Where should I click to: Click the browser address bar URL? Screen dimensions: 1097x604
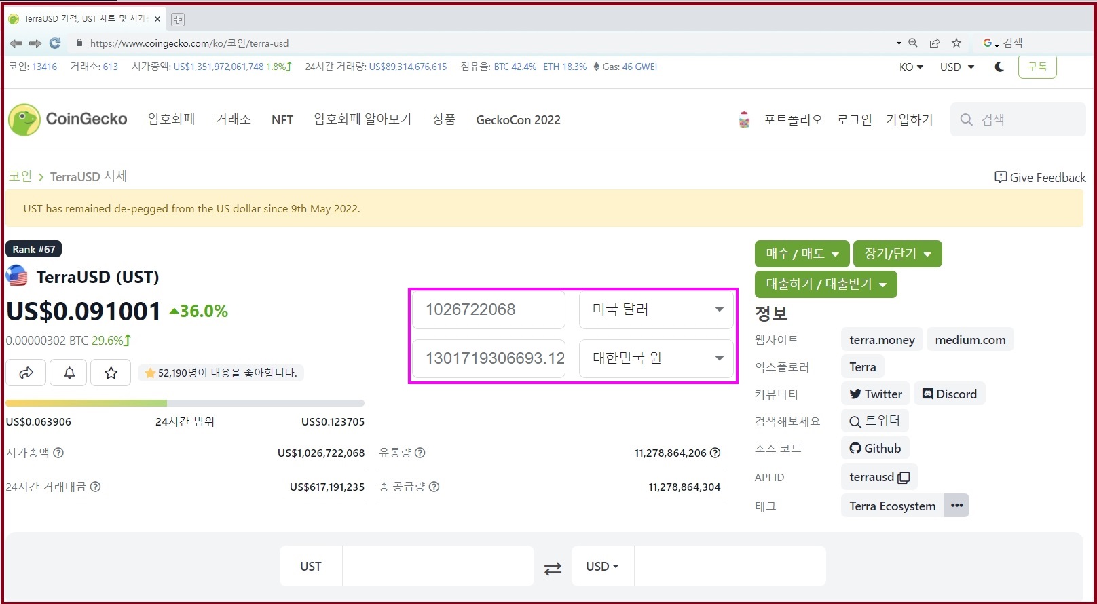pos(189,43)
